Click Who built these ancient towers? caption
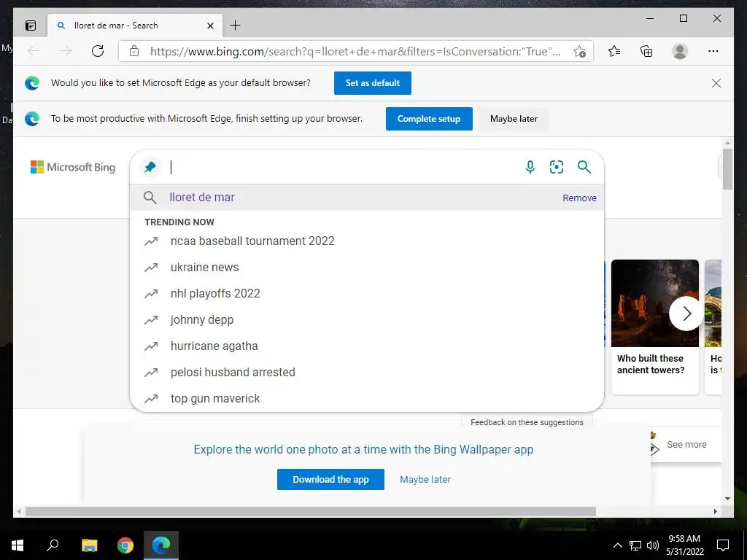 click(650, 365)
